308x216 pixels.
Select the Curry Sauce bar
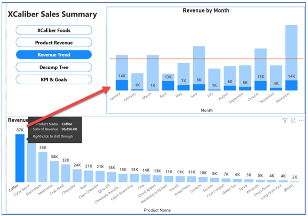point(31,162)
